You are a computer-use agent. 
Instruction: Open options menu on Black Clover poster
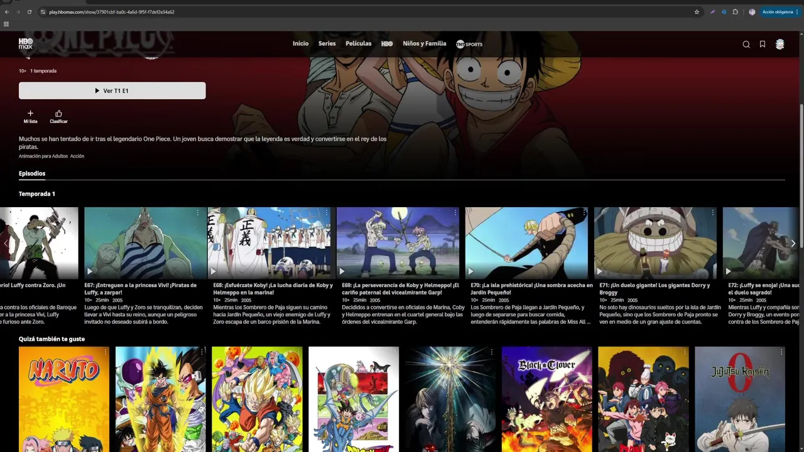pyautogui.click(x=588, y=352)
